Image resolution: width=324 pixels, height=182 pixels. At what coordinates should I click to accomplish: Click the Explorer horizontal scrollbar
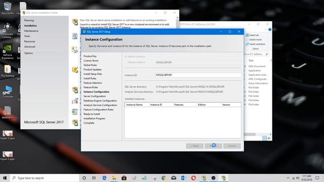click(x=250, y=134)
